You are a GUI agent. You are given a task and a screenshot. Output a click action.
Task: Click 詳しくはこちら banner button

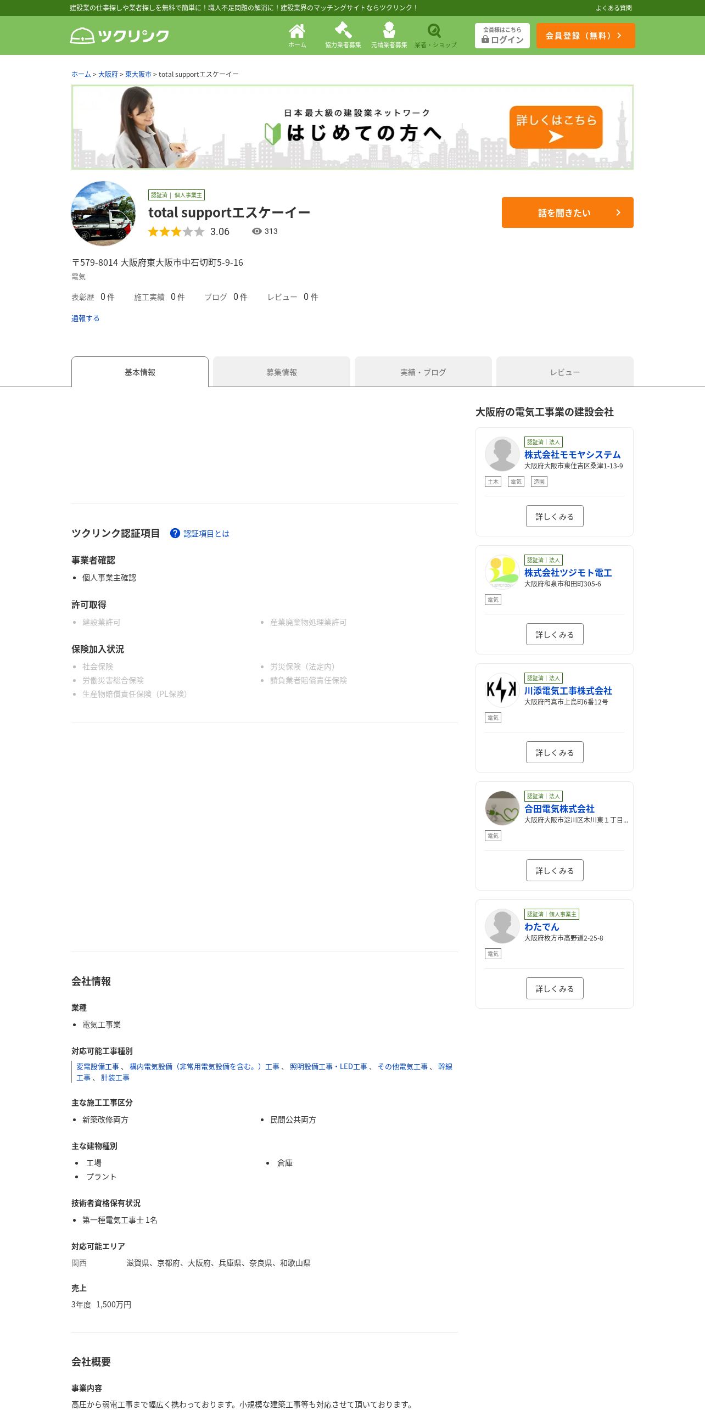[x=556, y=127]
